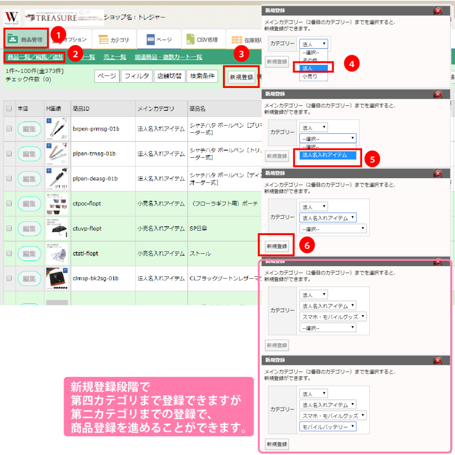The height and width of the screenshot is (455, 455).
Task: Click the TREASURE shop logo banner
Action: (64, 18)
